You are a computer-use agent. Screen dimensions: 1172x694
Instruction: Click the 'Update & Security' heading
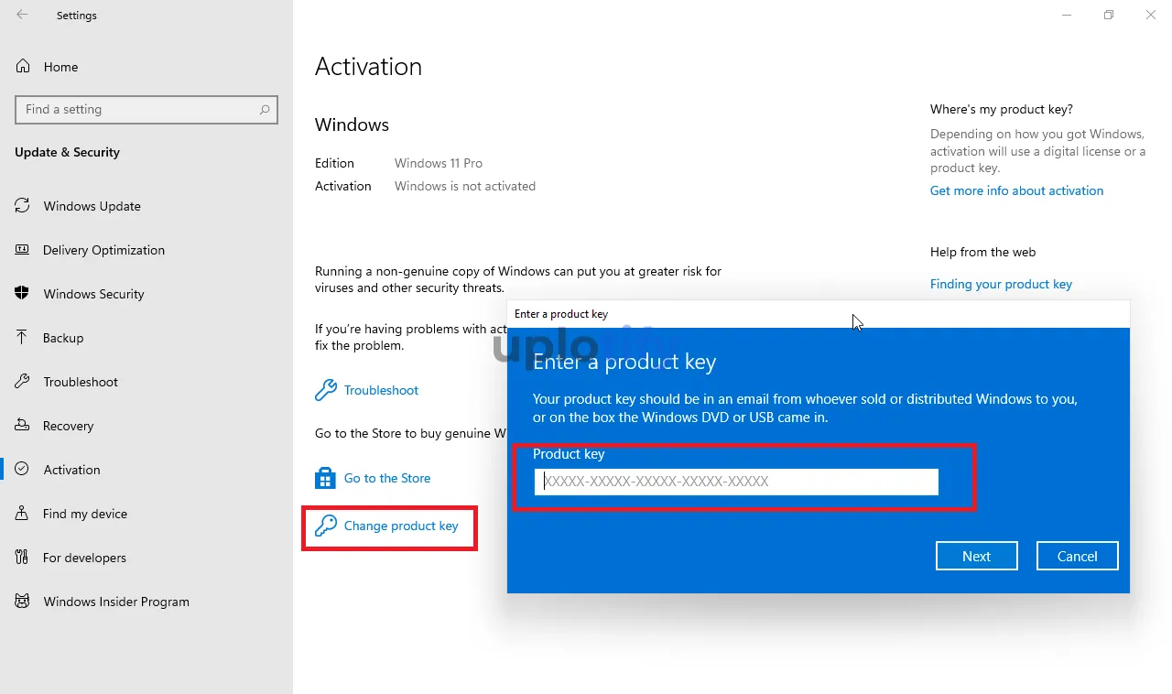tap(67, 152)
